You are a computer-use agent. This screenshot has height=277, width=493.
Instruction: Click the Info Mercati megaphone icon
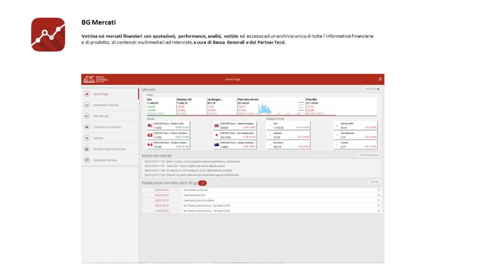point(87,116)
